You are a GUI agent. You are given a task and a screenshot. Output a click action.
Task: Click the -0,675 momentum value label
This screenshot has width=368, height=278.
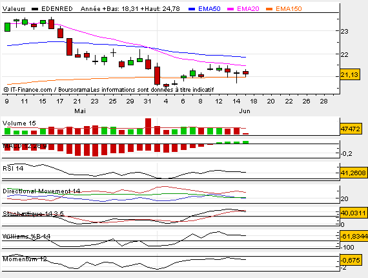click(x=350, y=260)
